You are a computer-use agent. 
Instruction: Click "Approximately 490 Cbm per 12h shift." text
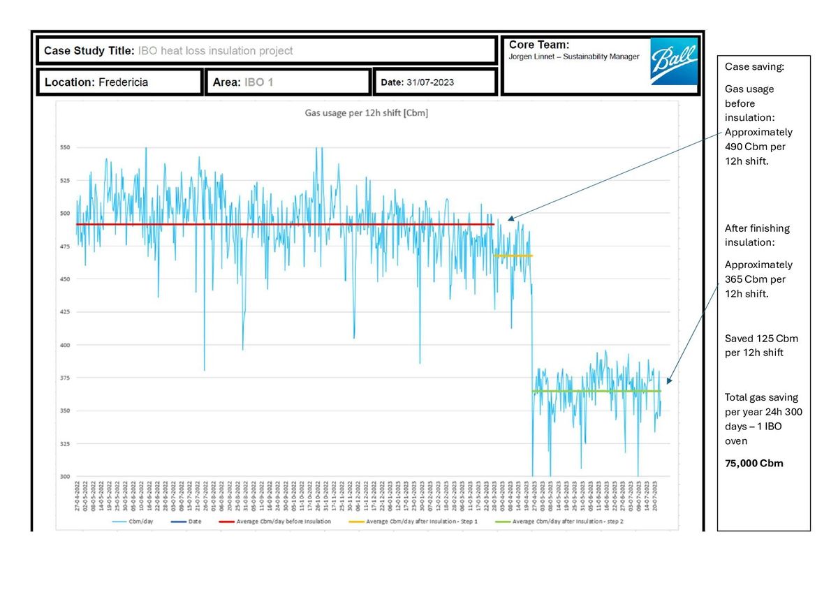point(759,146)
